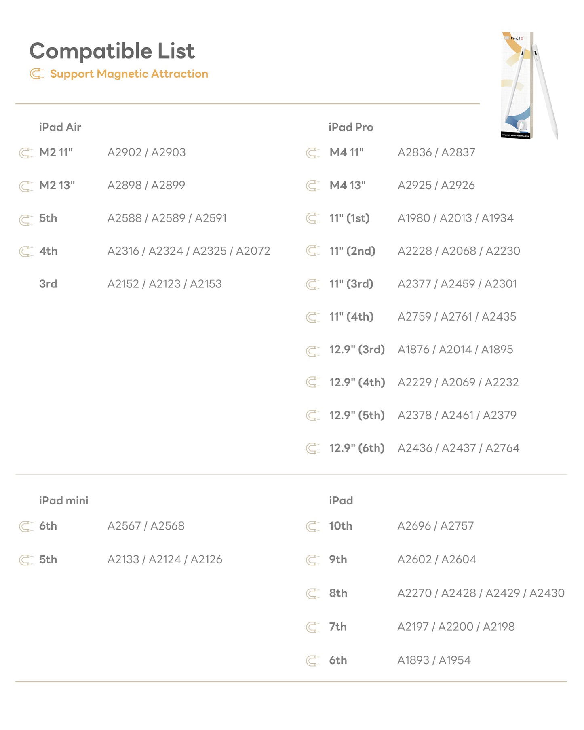Click the magnet icon beside iPad 10th
This screenshot has width=584, height=730.
pos(313,527)
